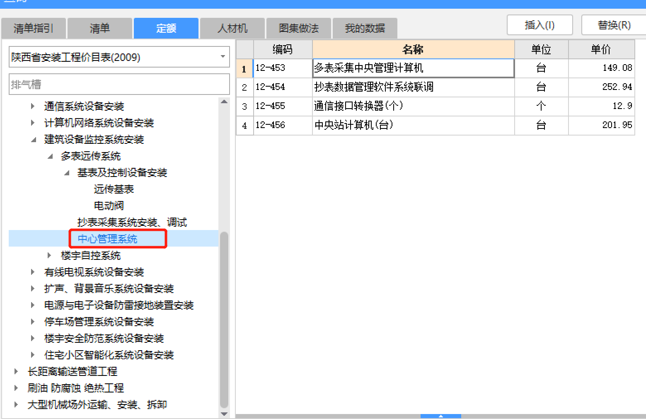Collapse the 建筑设备监控系统安装 node
646x419 pixels.
[33, 140]
